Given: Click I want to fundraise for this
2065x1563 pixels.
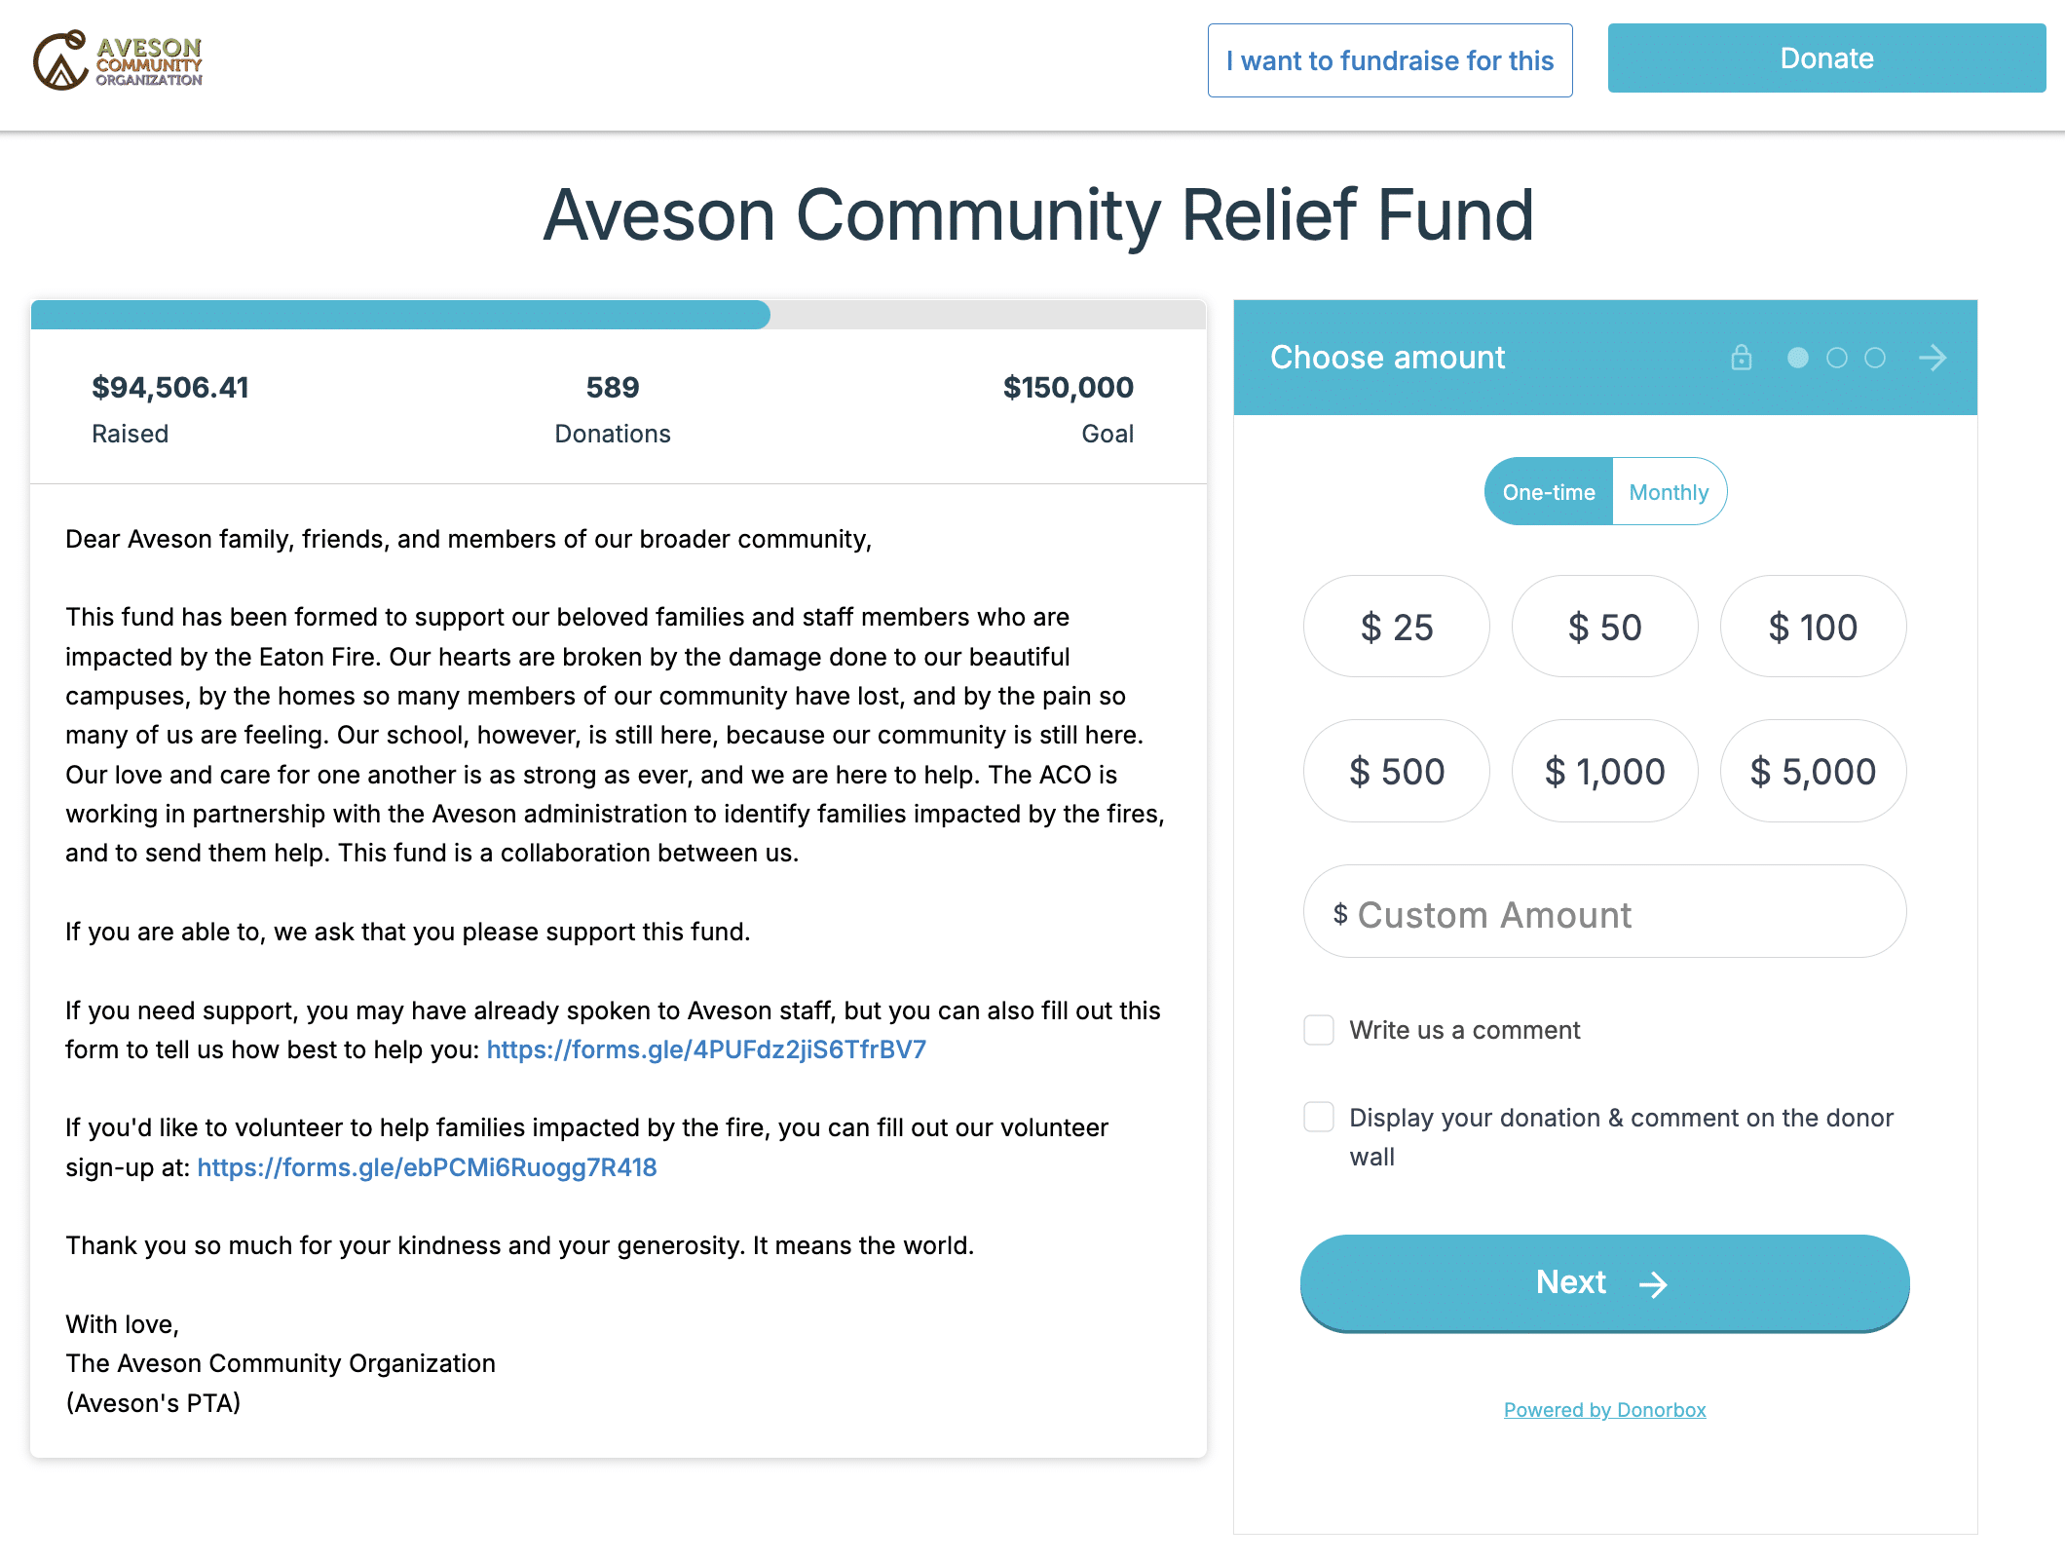Looking at the screenshot, I should pyautogui.click(x=1389, y=59).
